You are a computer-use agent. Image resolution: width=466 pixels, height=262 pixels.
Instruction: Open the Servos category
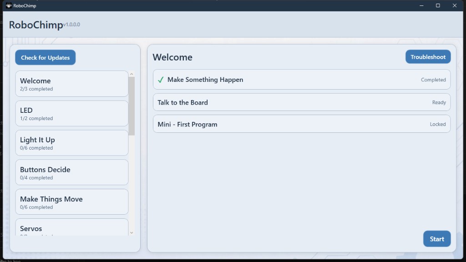[71, 227]
